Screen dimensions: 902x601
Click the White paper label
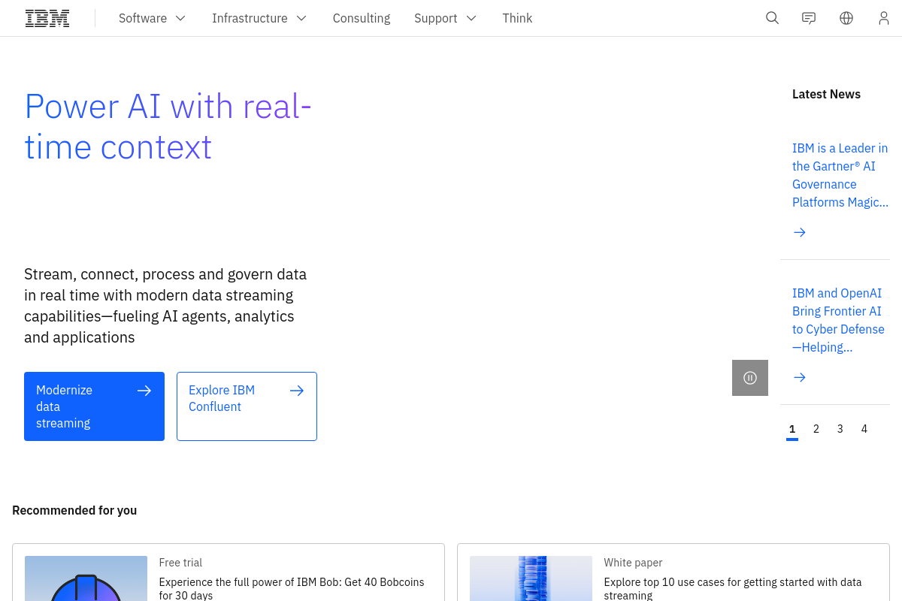633,563
